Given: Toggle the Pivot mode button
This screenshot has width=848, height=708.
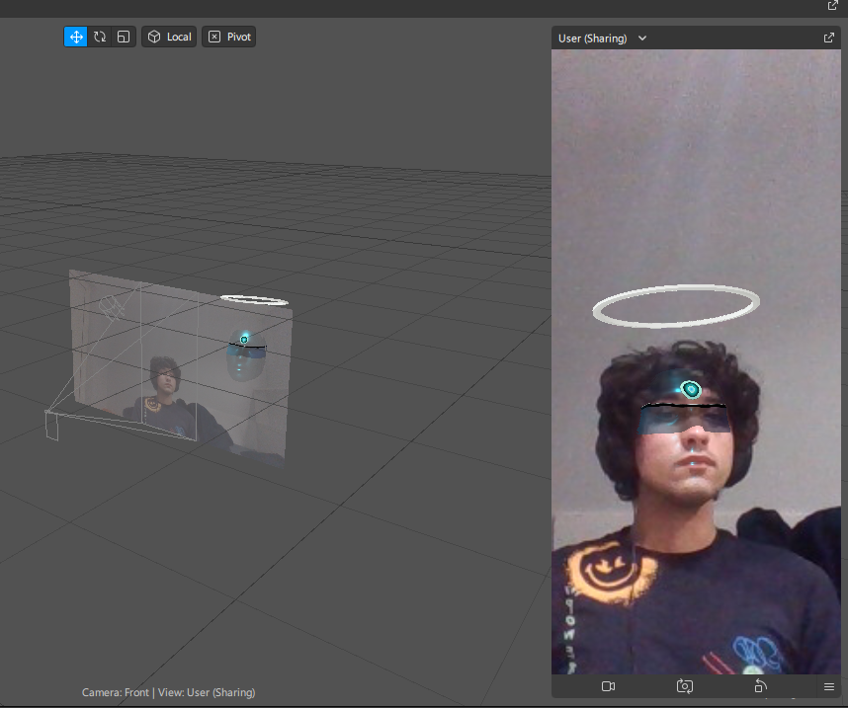Looking at the screenshot, I should point(228,37).
